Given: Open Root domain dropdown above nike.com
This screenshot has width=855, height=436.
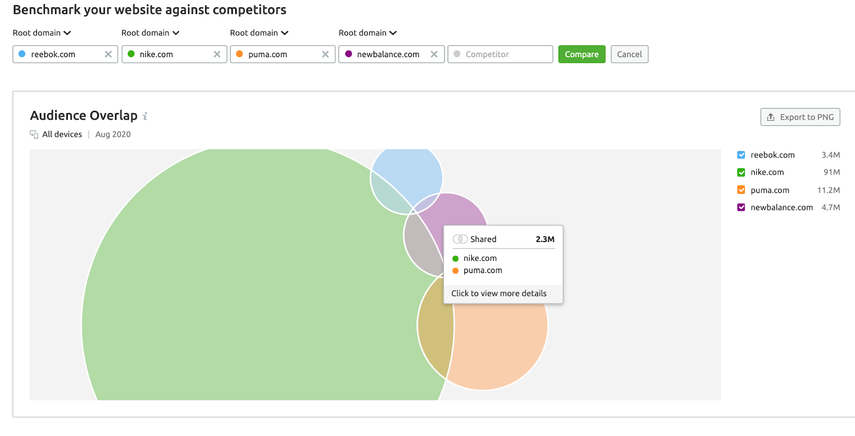Looking at the screenshot, I should click(x=150, y=33).
